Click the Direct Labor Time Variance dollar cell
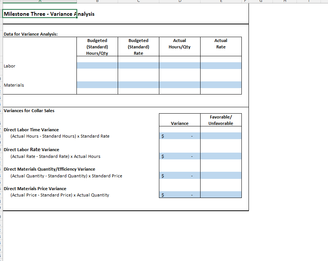The height and width of the screenshot is (261, 328). point(180,136)
